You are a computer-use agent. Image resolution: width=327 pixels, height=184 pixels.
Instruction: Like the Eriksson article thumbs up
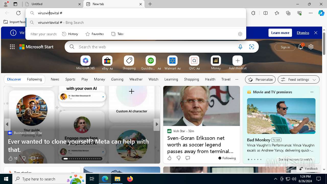coord(169,158)
